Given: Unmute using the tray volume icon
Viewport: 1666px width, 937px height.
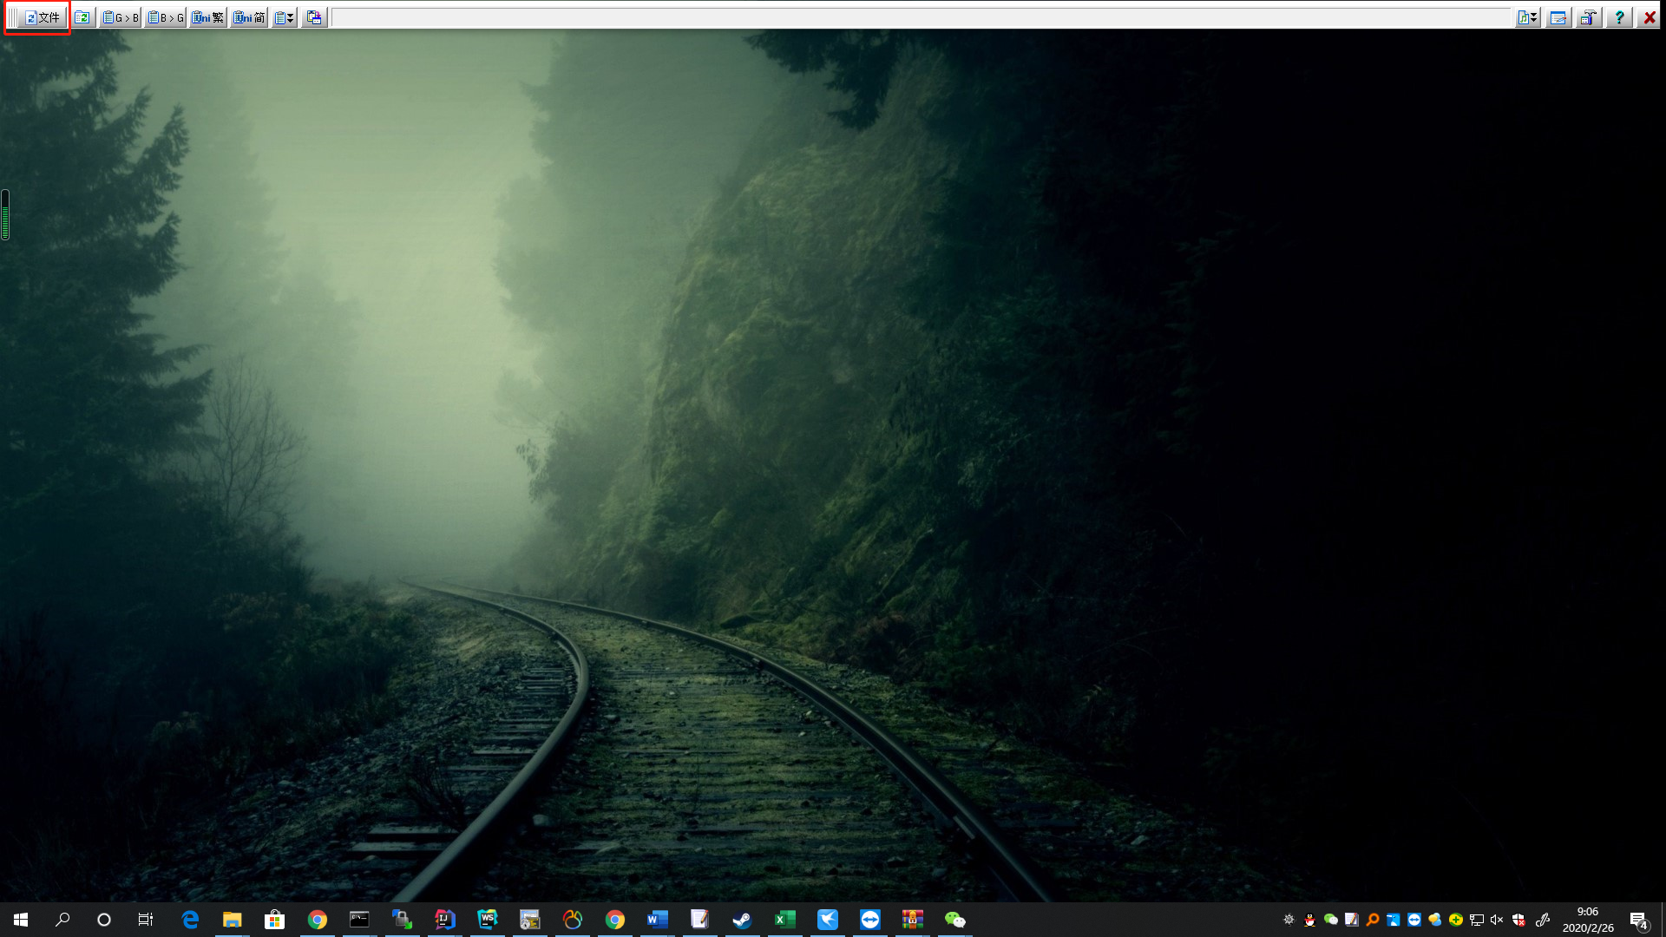Looking at the screenshot, I should [1497, 920].
